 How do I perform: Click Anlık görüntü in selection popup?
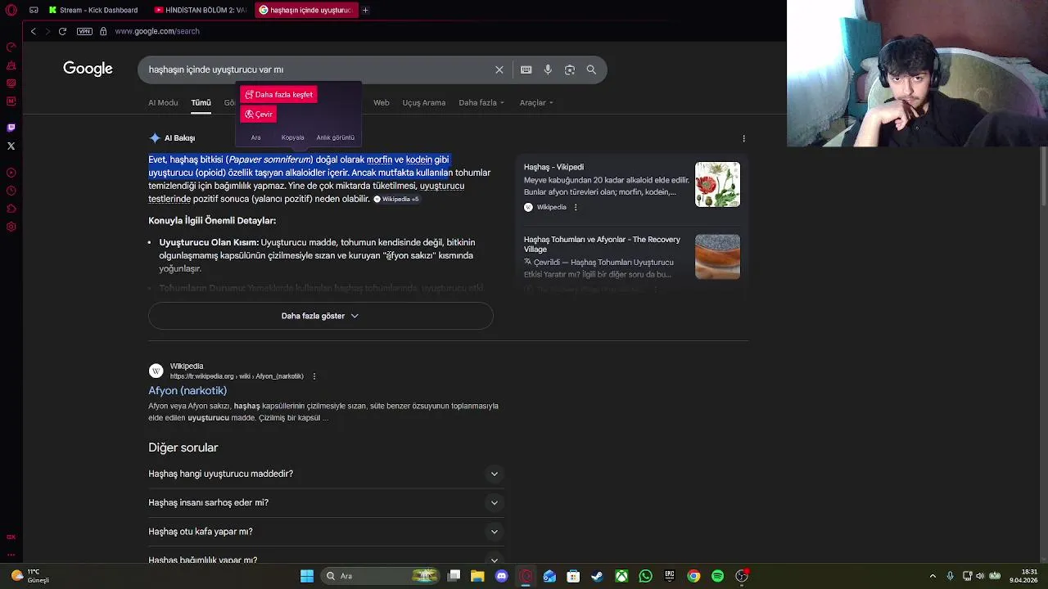tap(335, 137)
